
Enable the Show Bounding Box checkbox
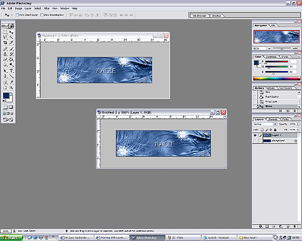(x=42, y=14)
